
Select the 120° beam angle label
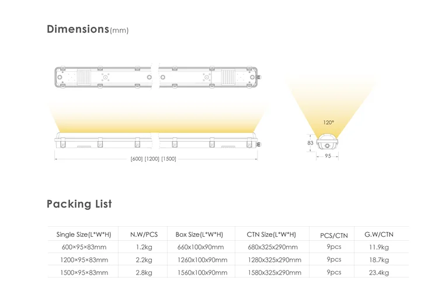(x=329, y=122)
